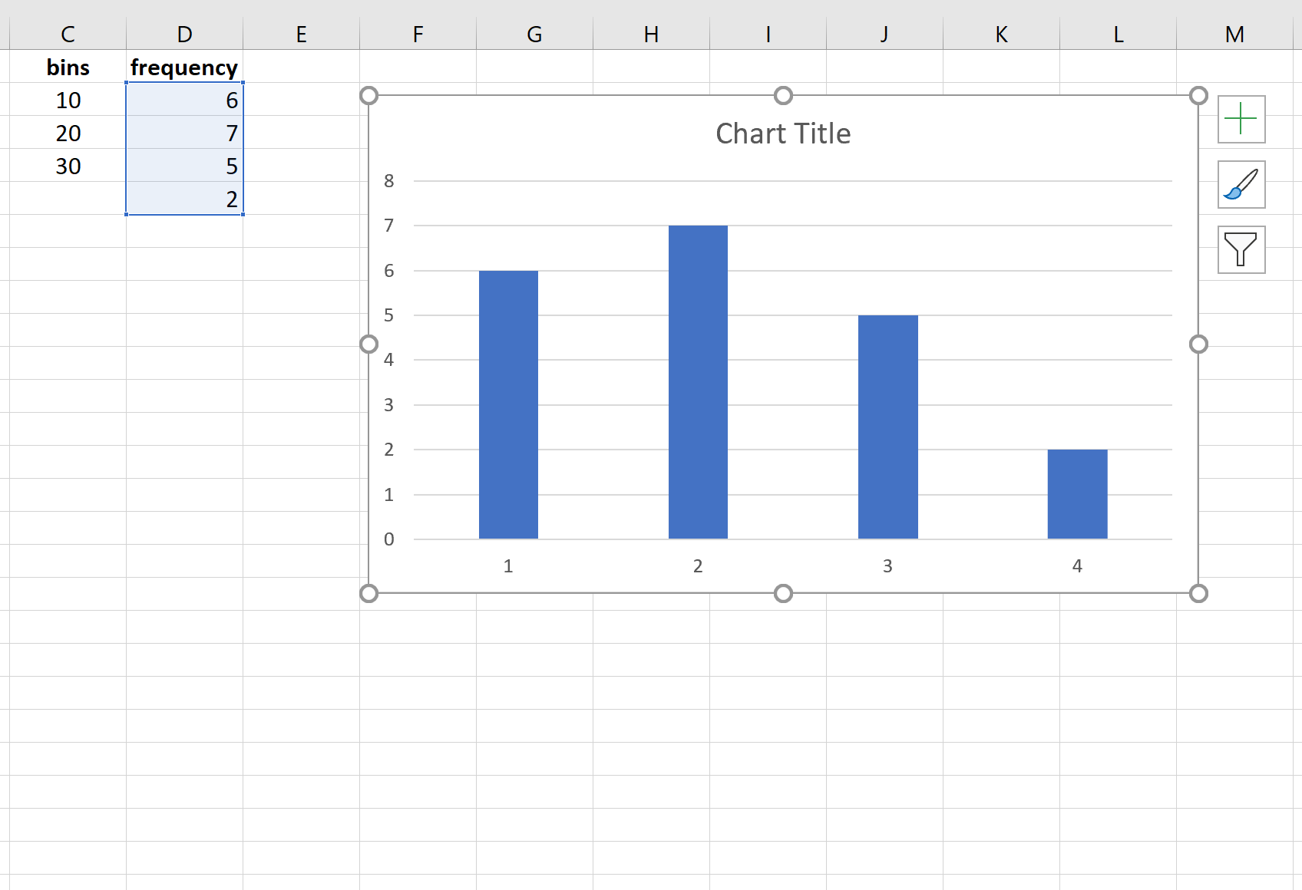Select the cell with value 30
Viewport: 1302px width, 890px height.
(x=68, y=166)
